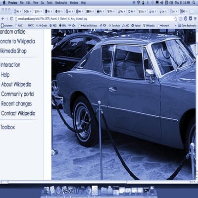Open the Help menu in menu bar
The height and width of the screenshot is (198, 198).
(x=83, y=2)
